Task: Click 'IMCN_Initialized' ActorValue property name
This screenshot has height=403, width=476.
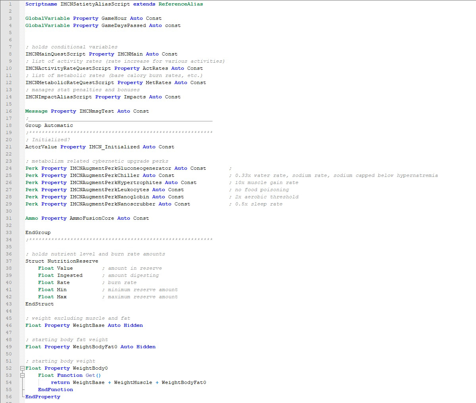Action: tap(114, 147)
